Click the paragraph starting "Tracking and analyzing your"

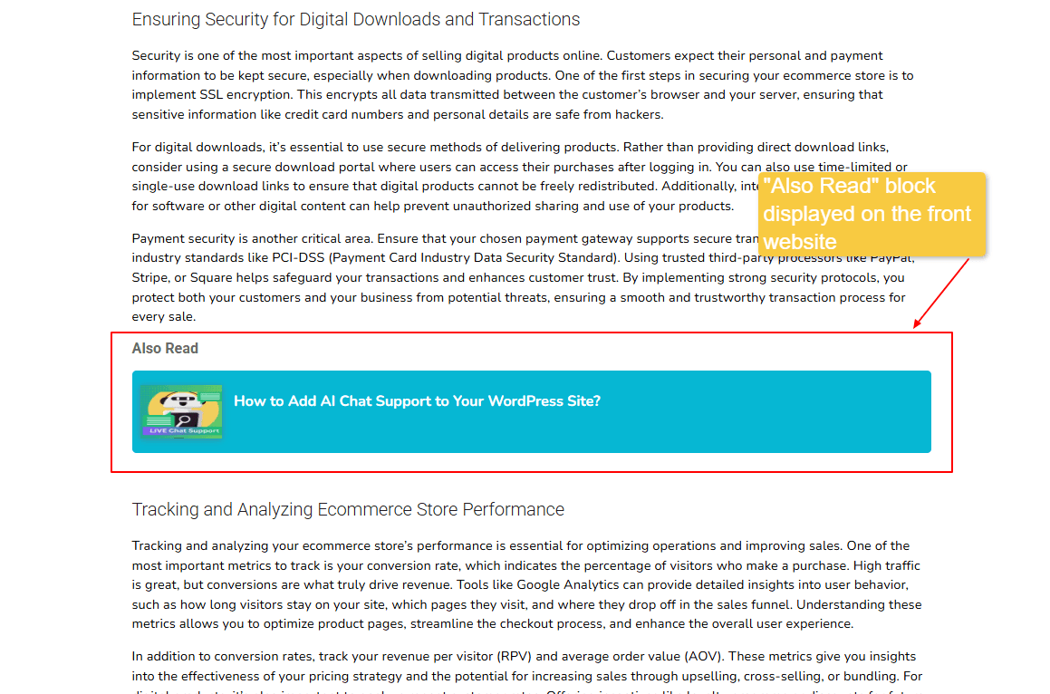(526, 584)
